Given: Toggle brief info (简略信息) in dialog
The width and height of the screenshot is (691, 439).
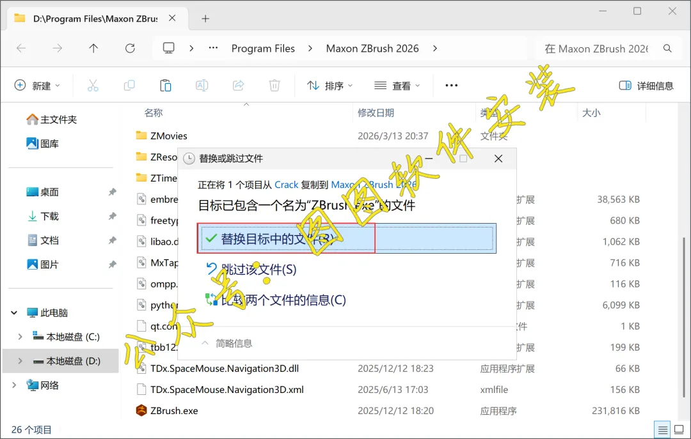Looking at the screenshot, I should click(227, 343).
